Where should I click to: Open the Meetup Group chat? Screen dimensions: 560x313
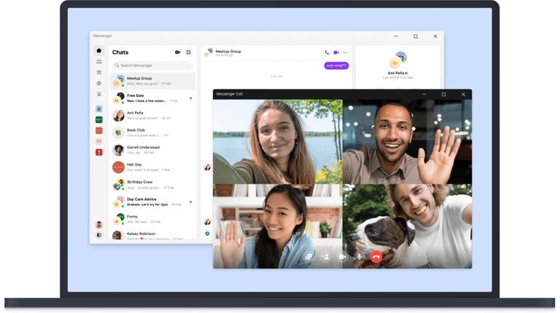point(152,81)
